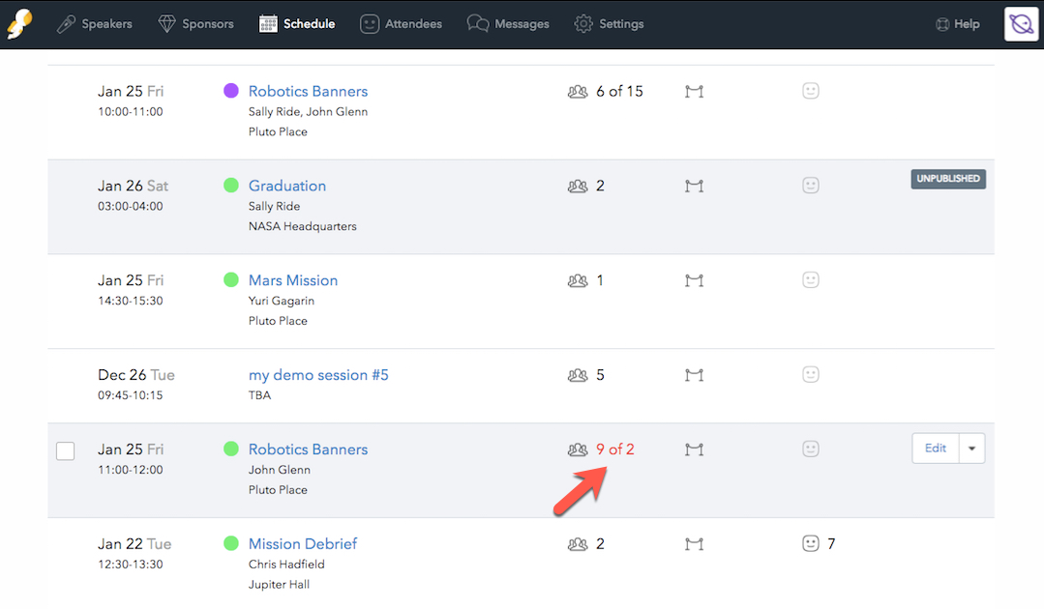Open the Mars Mission session
Screen dimensions: 1044x609
pyautogui.click(x=293, y=280)
